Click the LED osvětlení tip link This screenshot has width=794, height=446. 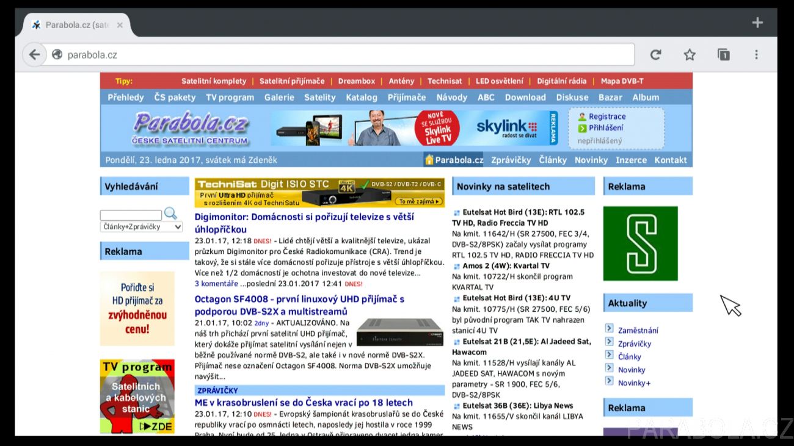click(500, 81)
